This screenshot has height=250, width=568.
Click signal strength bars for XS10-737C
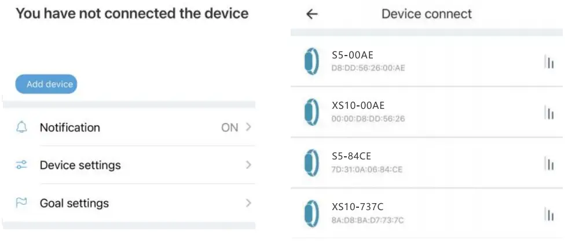point(549,215)
